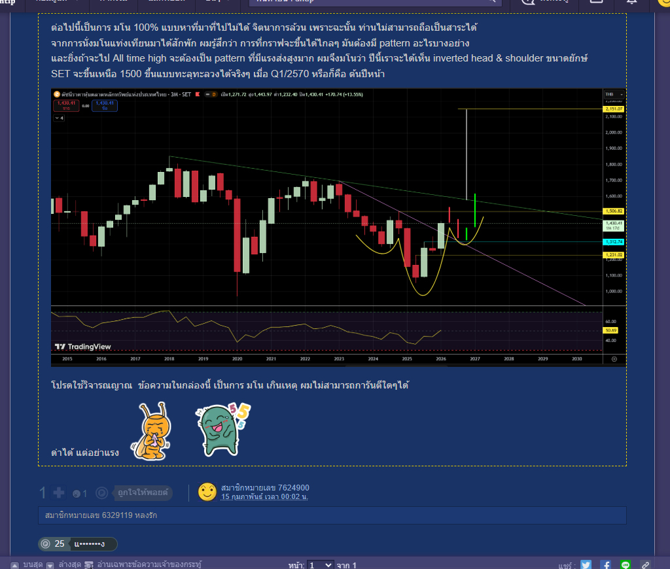Screen dimensions: 670x569
Task: Click the line starting จากการนั่งมโนแท่งเทียน
Action: [260, 43]
